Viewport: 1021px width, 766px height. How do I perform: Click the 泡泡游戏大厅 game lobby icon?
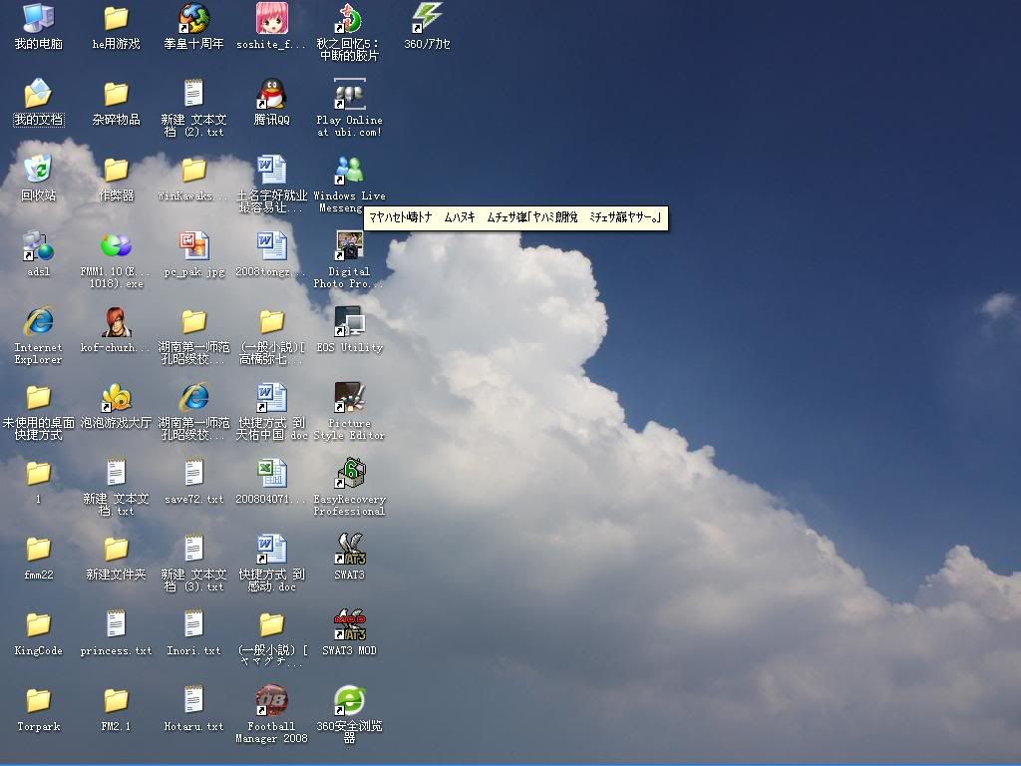click(117, 398)
